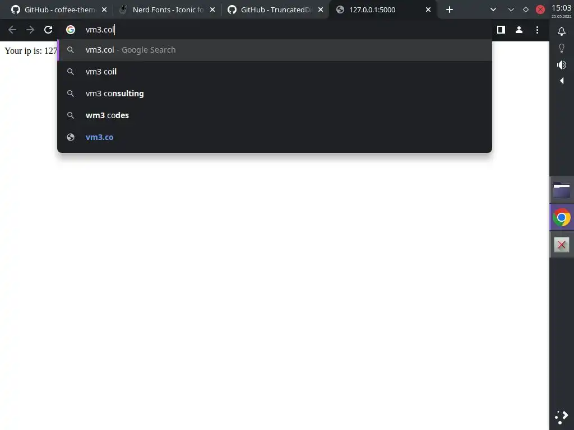Click the lightbulb icon in side panel

[x=562, y=48]
